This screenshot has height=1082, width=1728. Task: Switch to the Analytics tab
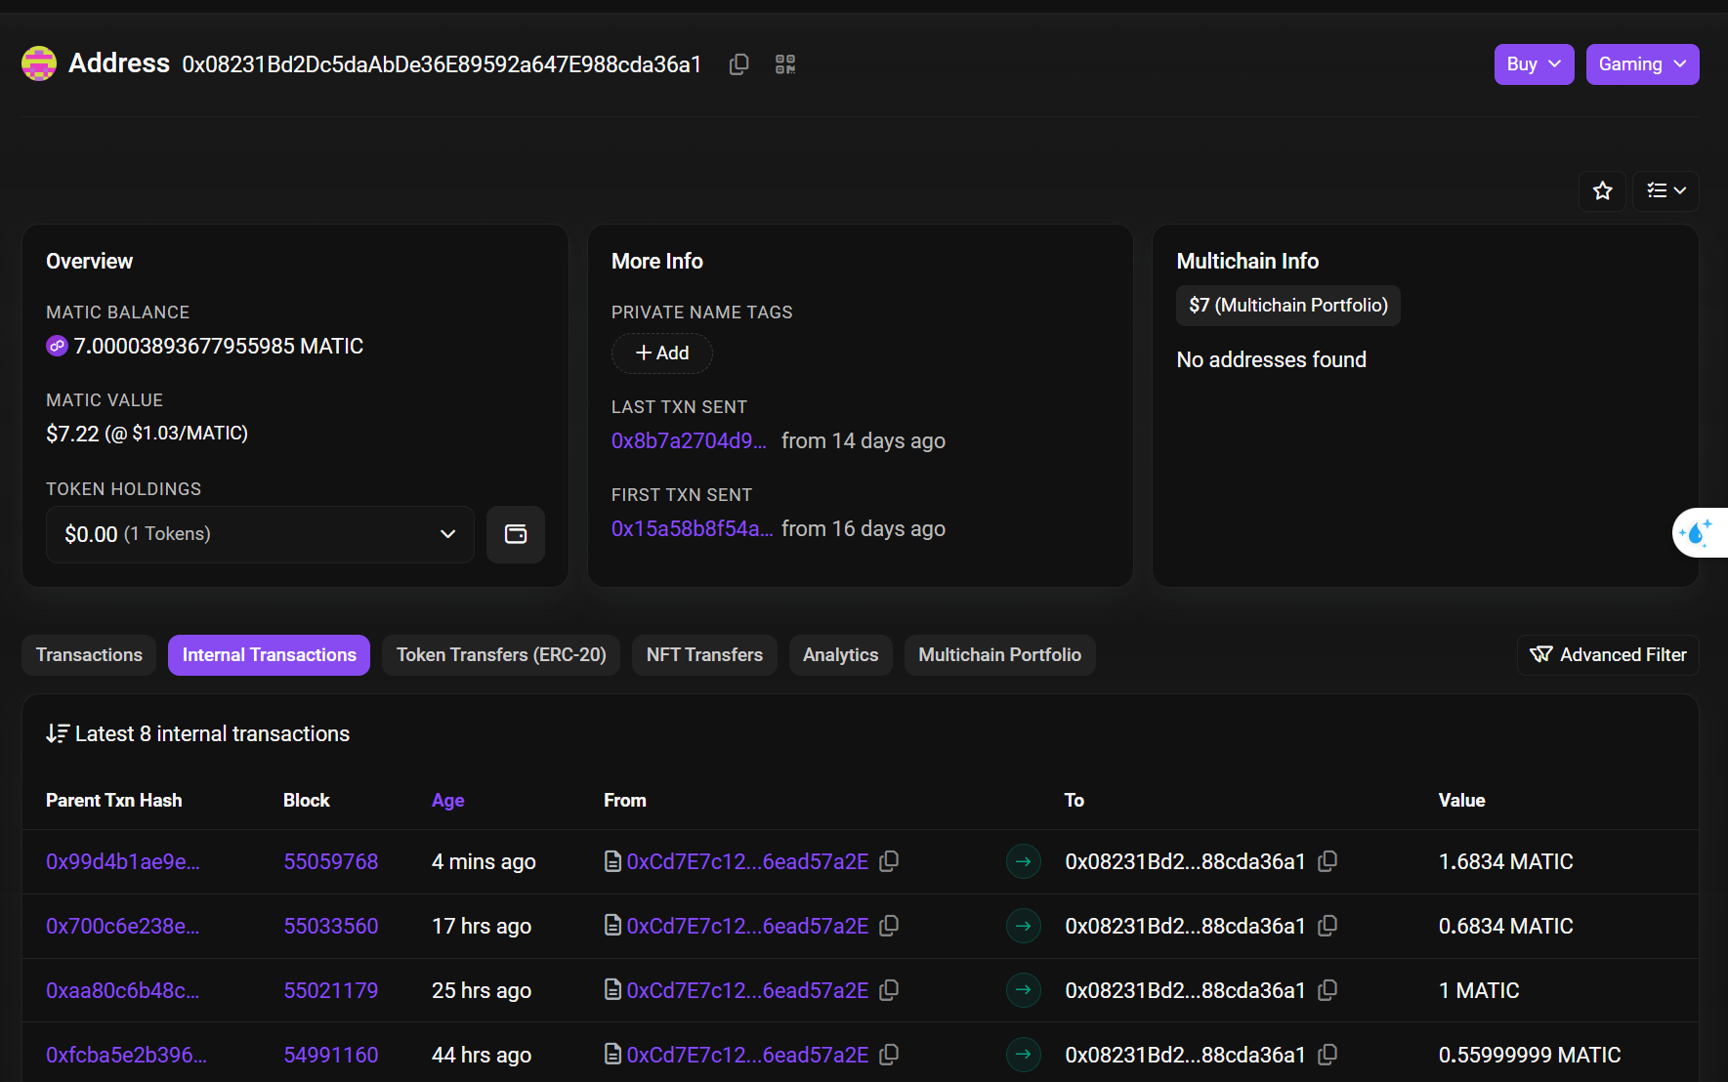(x=840, y=655)
